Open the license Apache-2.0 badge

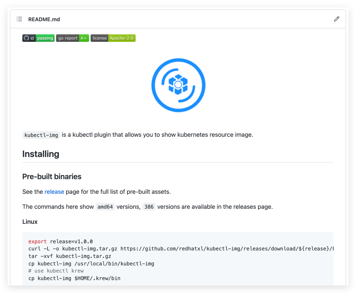pyautogui.click(x=113, y=38)
